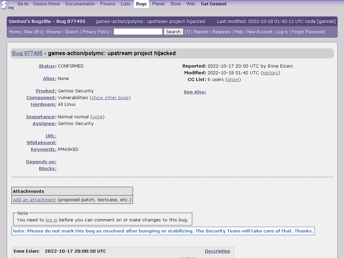Click the Attachments table header

point(72,191)
